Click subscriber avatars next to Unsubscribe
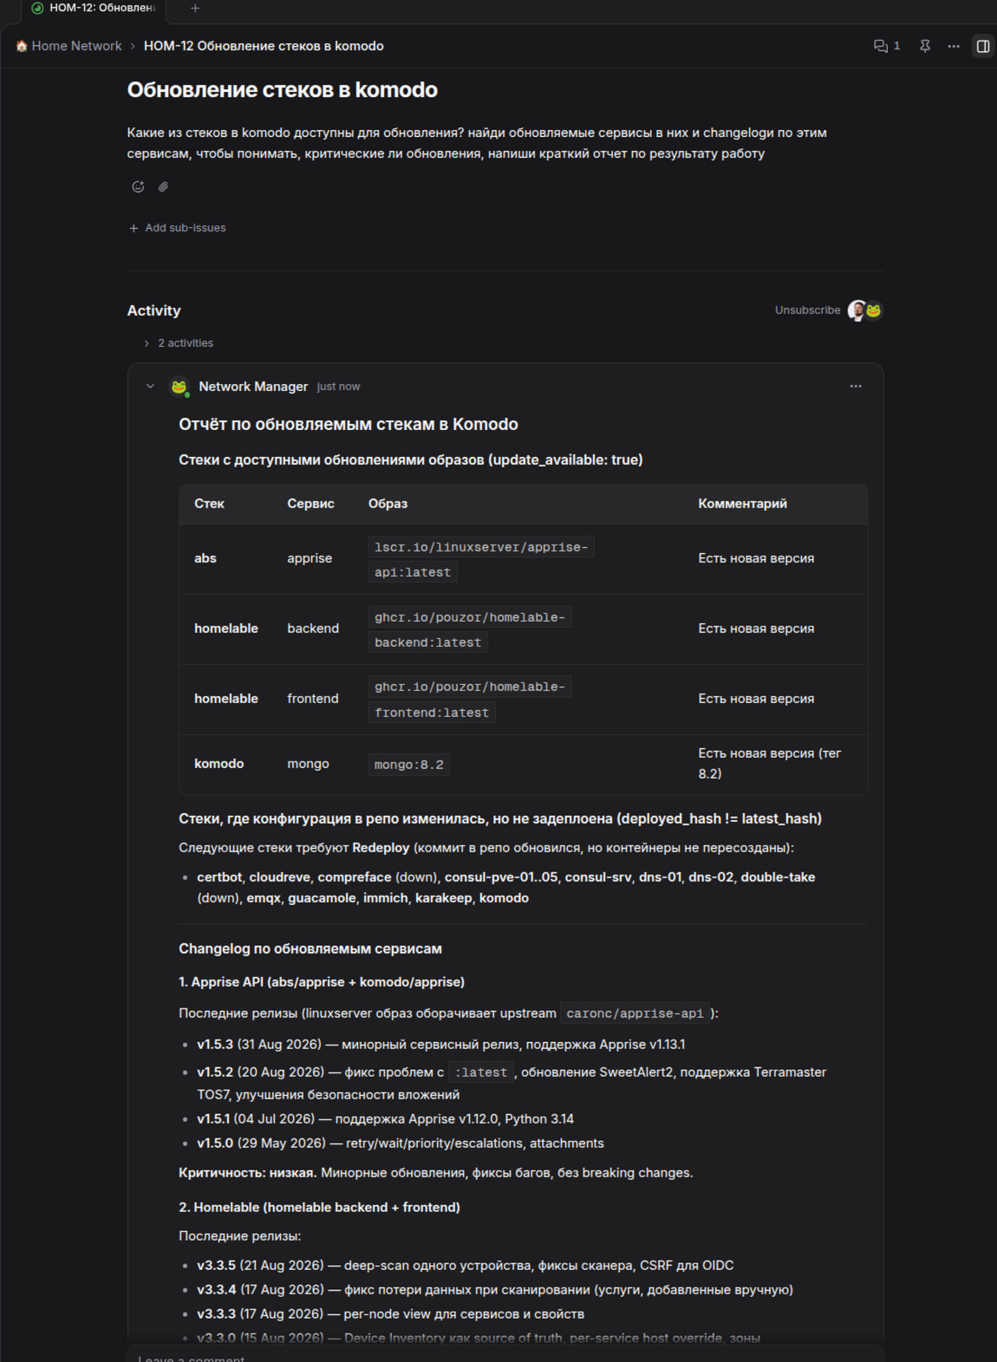Image resolution: width=997 pixels, height=1362 pixels. [x=865, y=310]
